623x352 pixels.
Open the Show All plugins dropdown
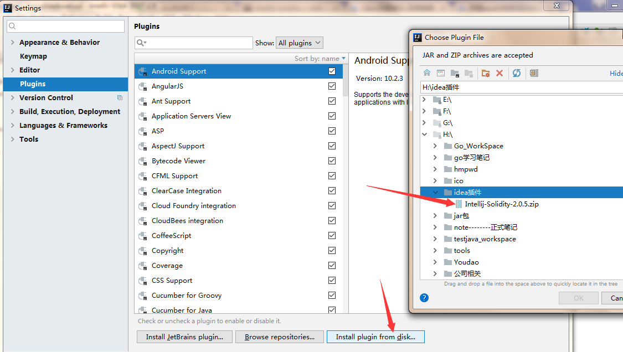click(300, 43)
